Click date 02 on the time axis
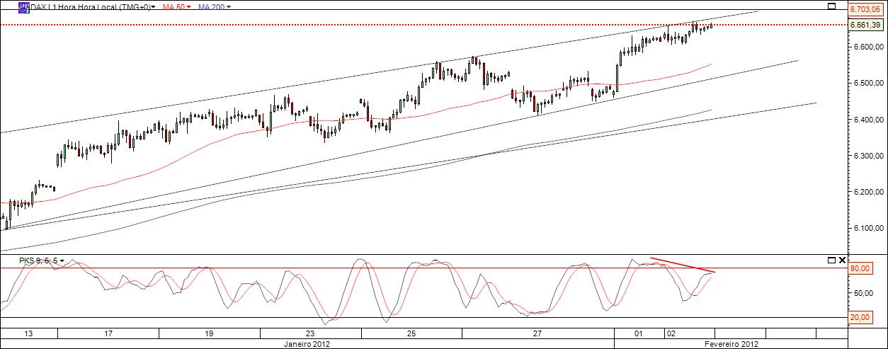The width and height of the screenshot is (888, 349). click(x=671, y=333)
